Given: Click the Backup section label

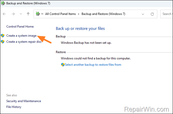Looking at the screenshot, I should (61, 36).
